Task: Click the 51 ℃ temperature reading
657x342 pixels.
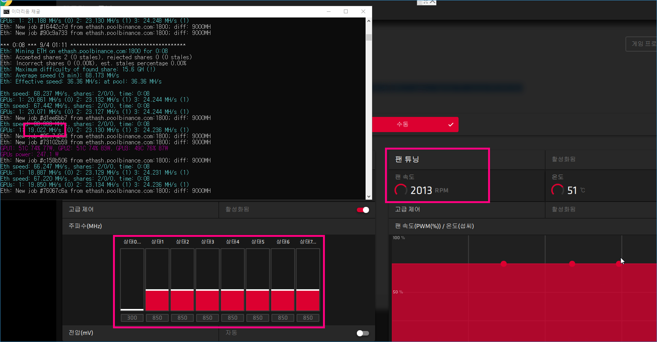Action: [x=576, y=190]
